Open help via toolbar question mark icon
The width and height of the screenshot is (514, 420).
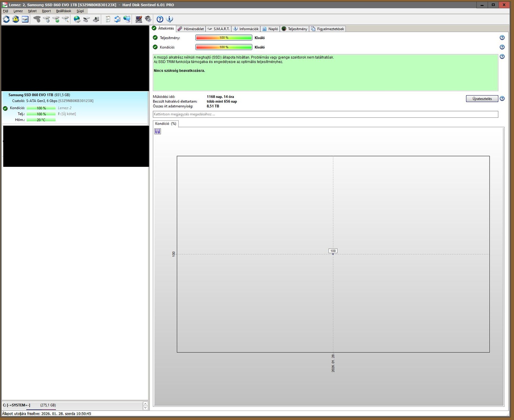pos(160,19)
